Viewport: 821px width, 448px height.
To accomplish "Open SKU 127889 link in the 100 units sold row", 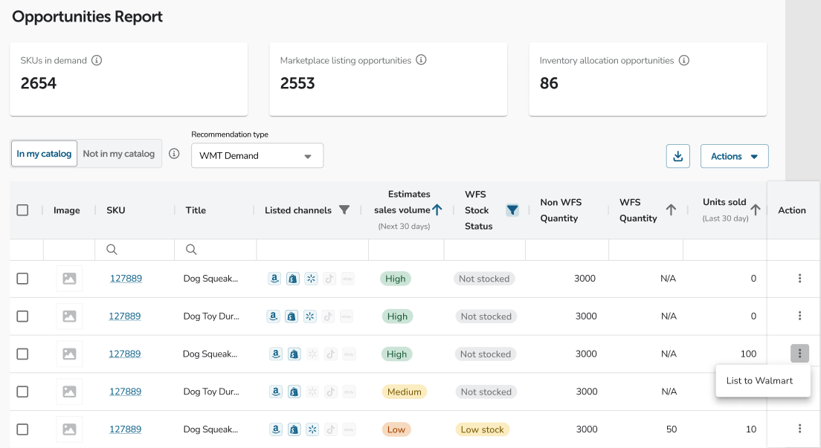I will [125, 354].
